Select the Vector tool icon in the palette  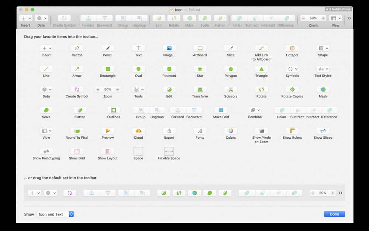click(77, 48)
